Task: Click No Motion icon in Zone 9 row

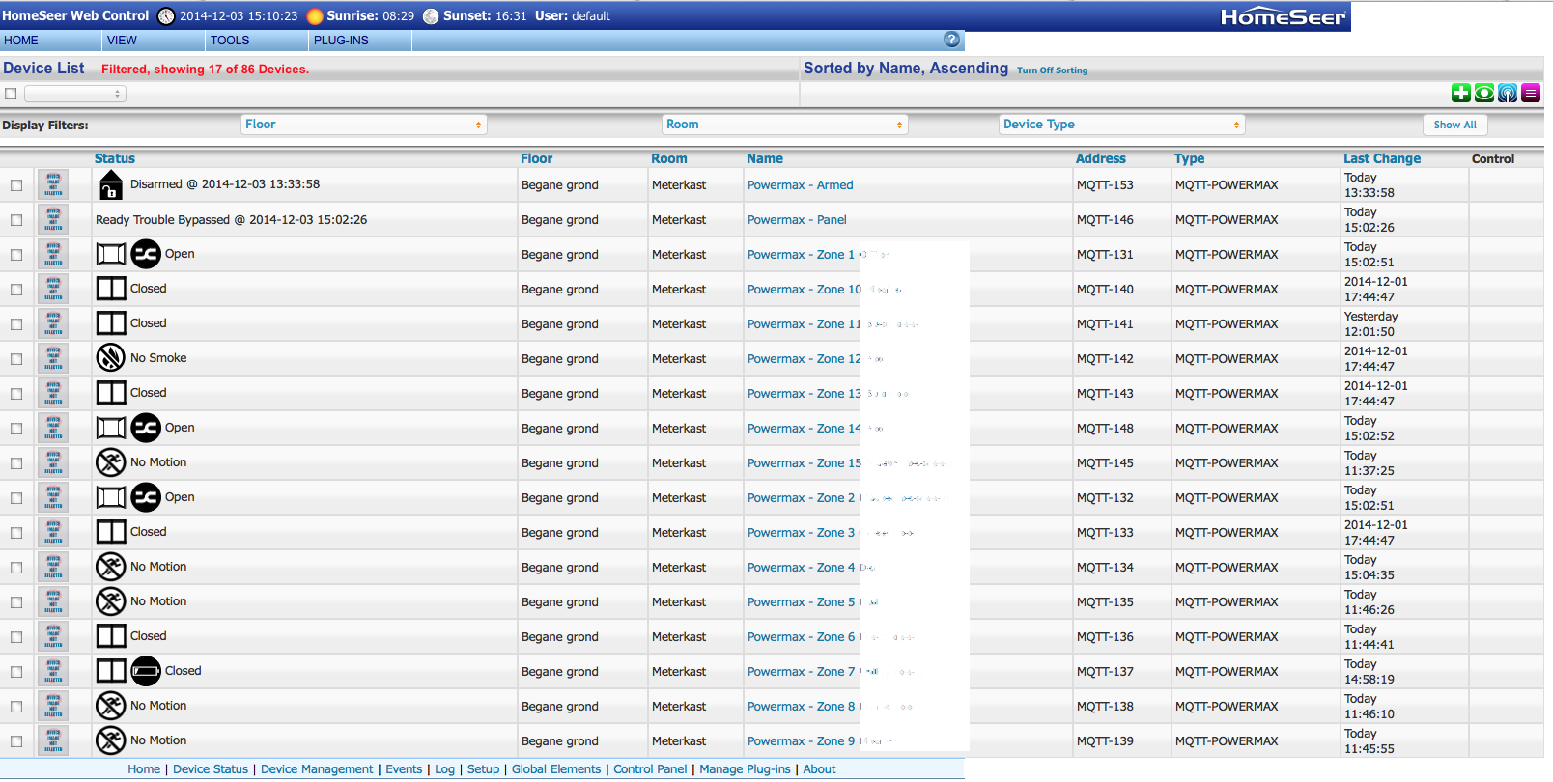Action: [x=111, y=740]
